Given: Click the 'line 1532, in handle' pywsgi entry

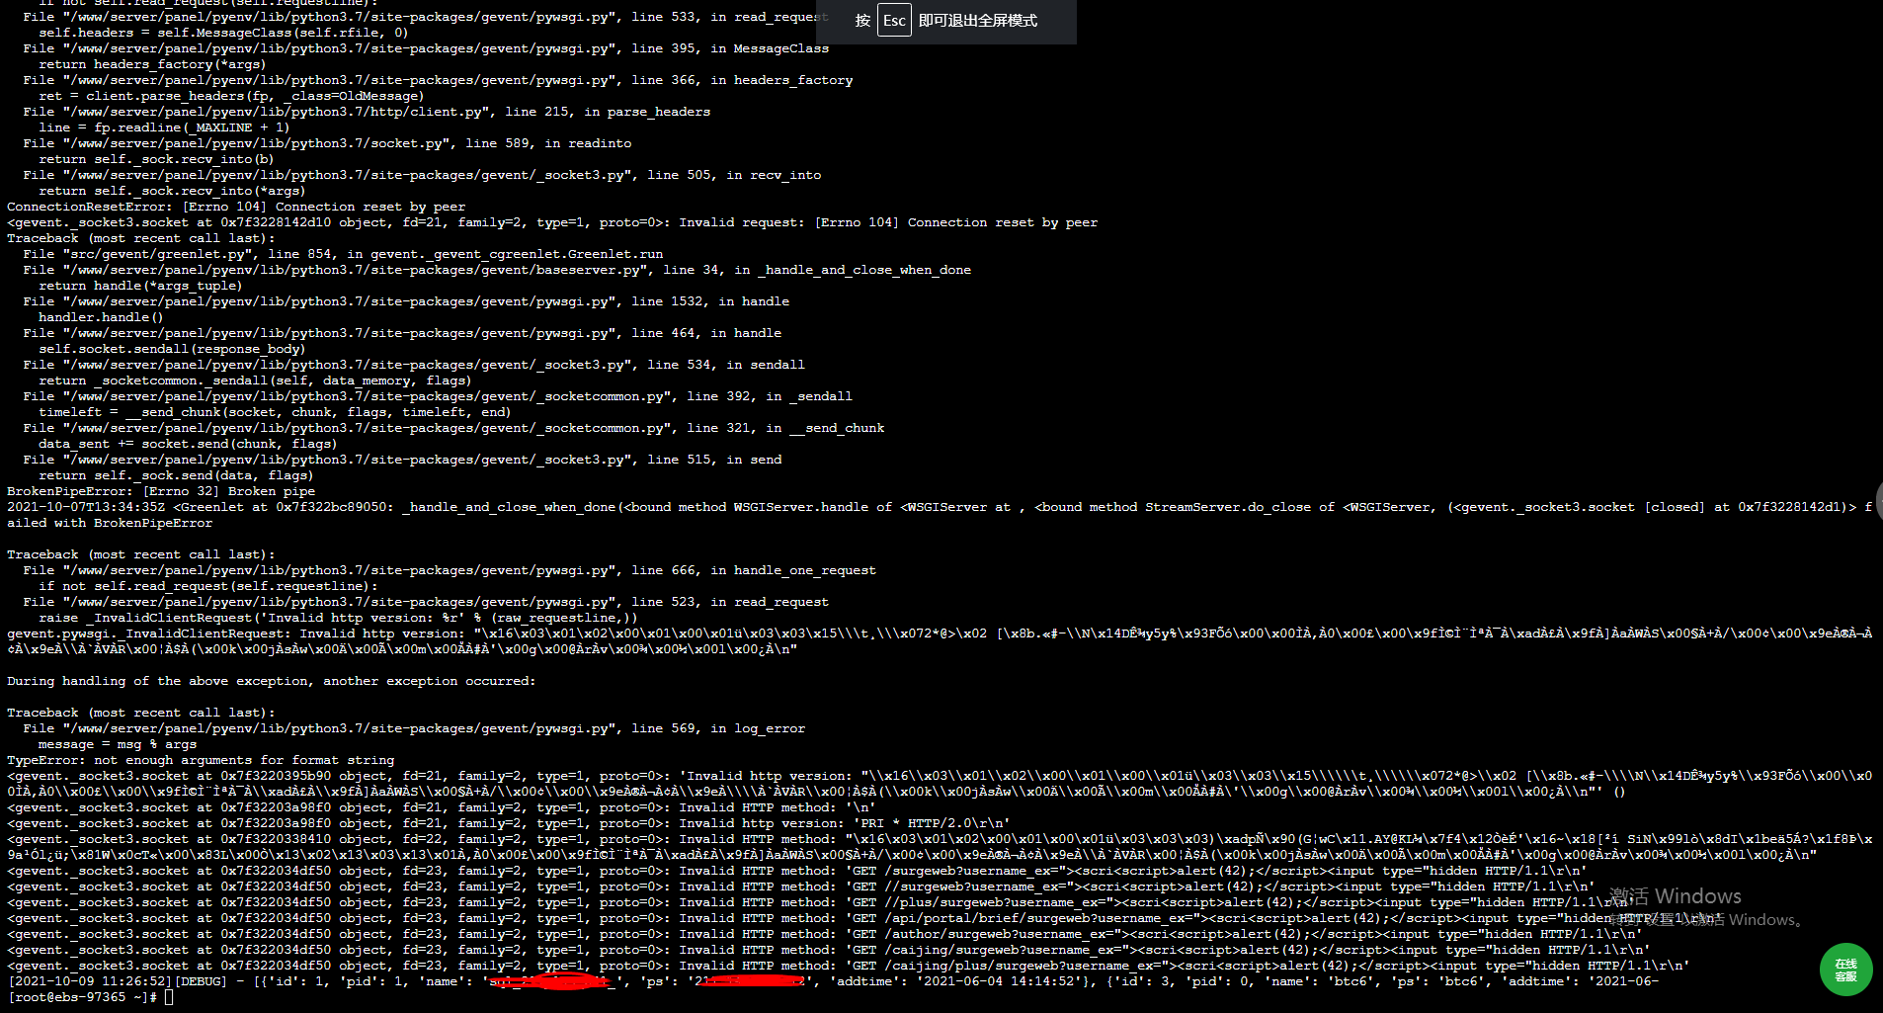Looking at the screenshot, I should pyautogui.click(x=406, y=301).
